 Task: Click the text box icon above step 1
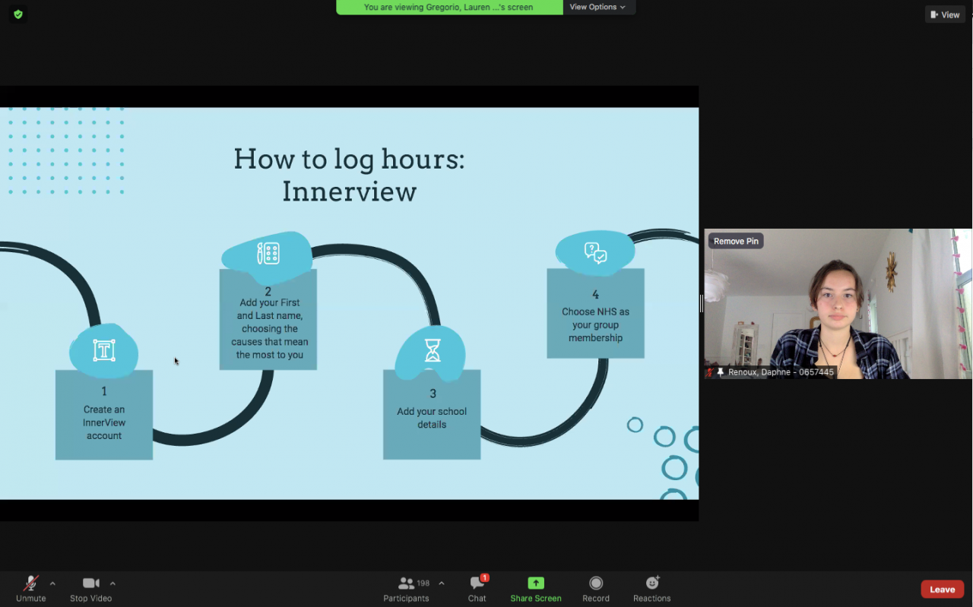pos(104,350)
